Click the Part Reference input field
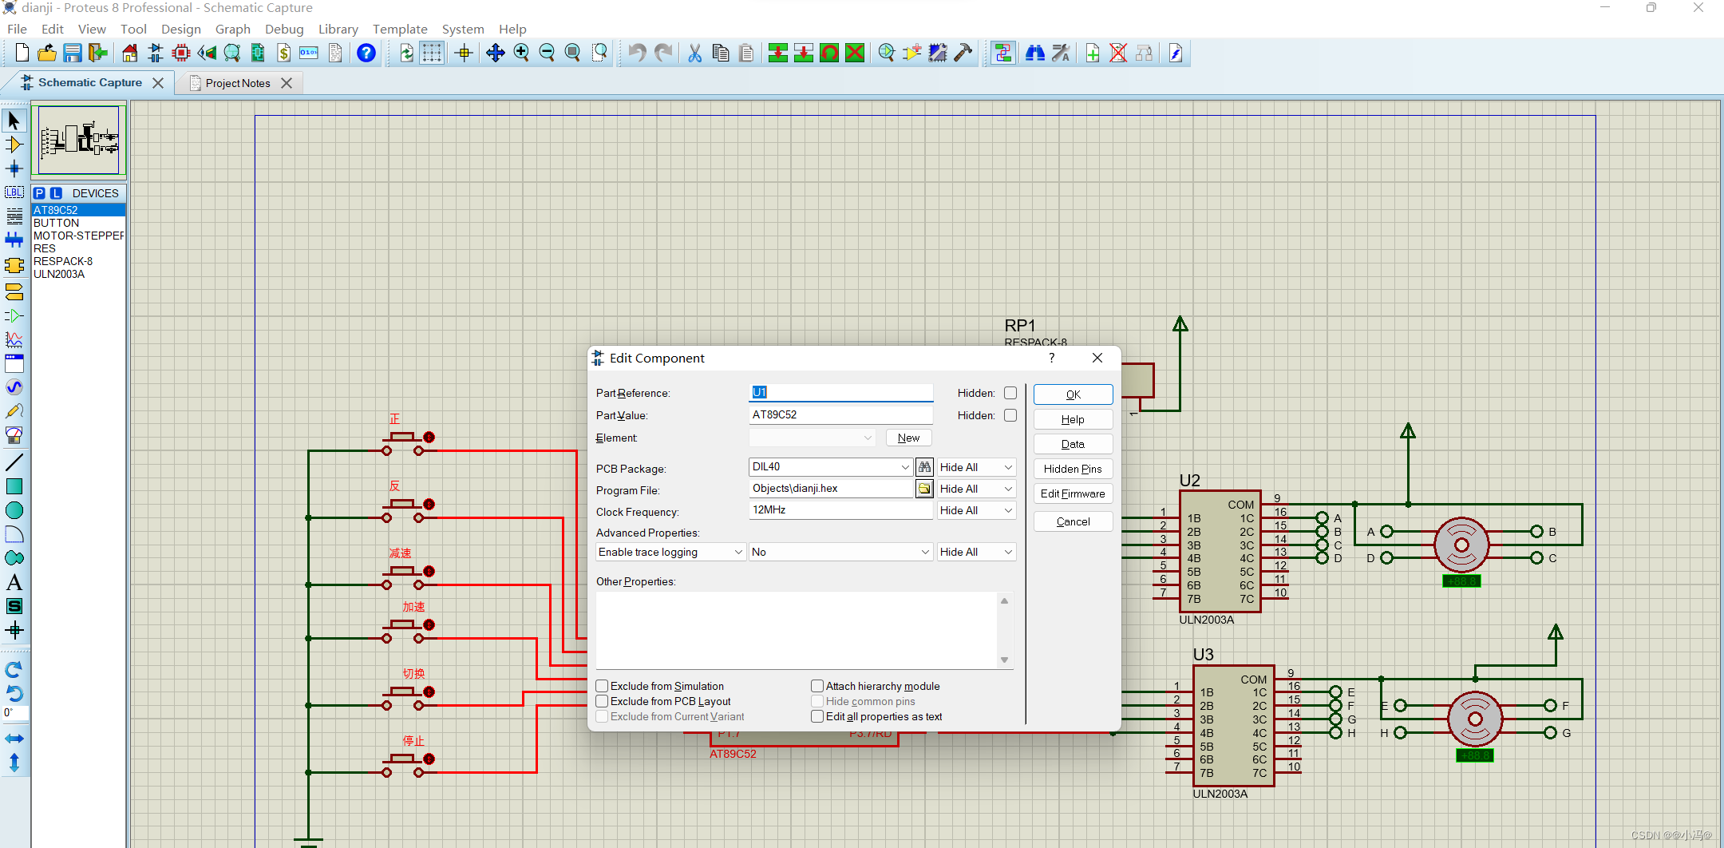The width and height of the screenshot is (1724, 848). [x=840, y=392]
